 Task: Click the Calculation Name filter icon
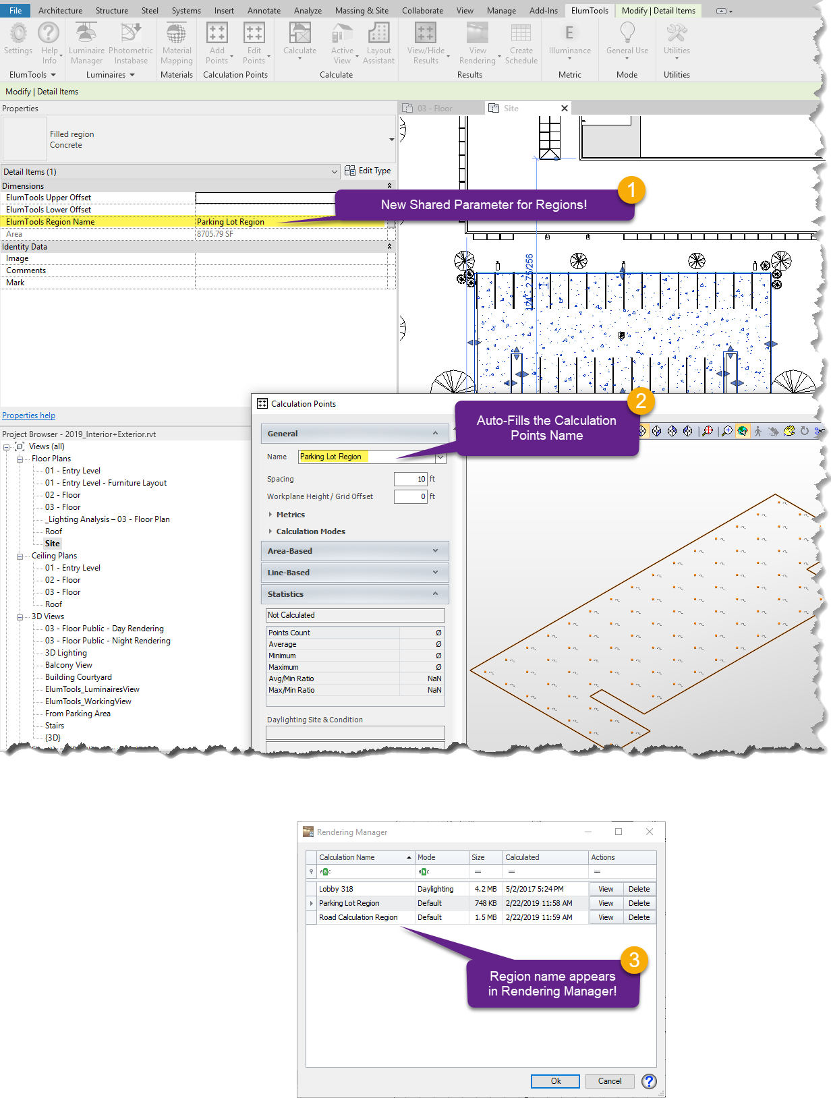325,871
